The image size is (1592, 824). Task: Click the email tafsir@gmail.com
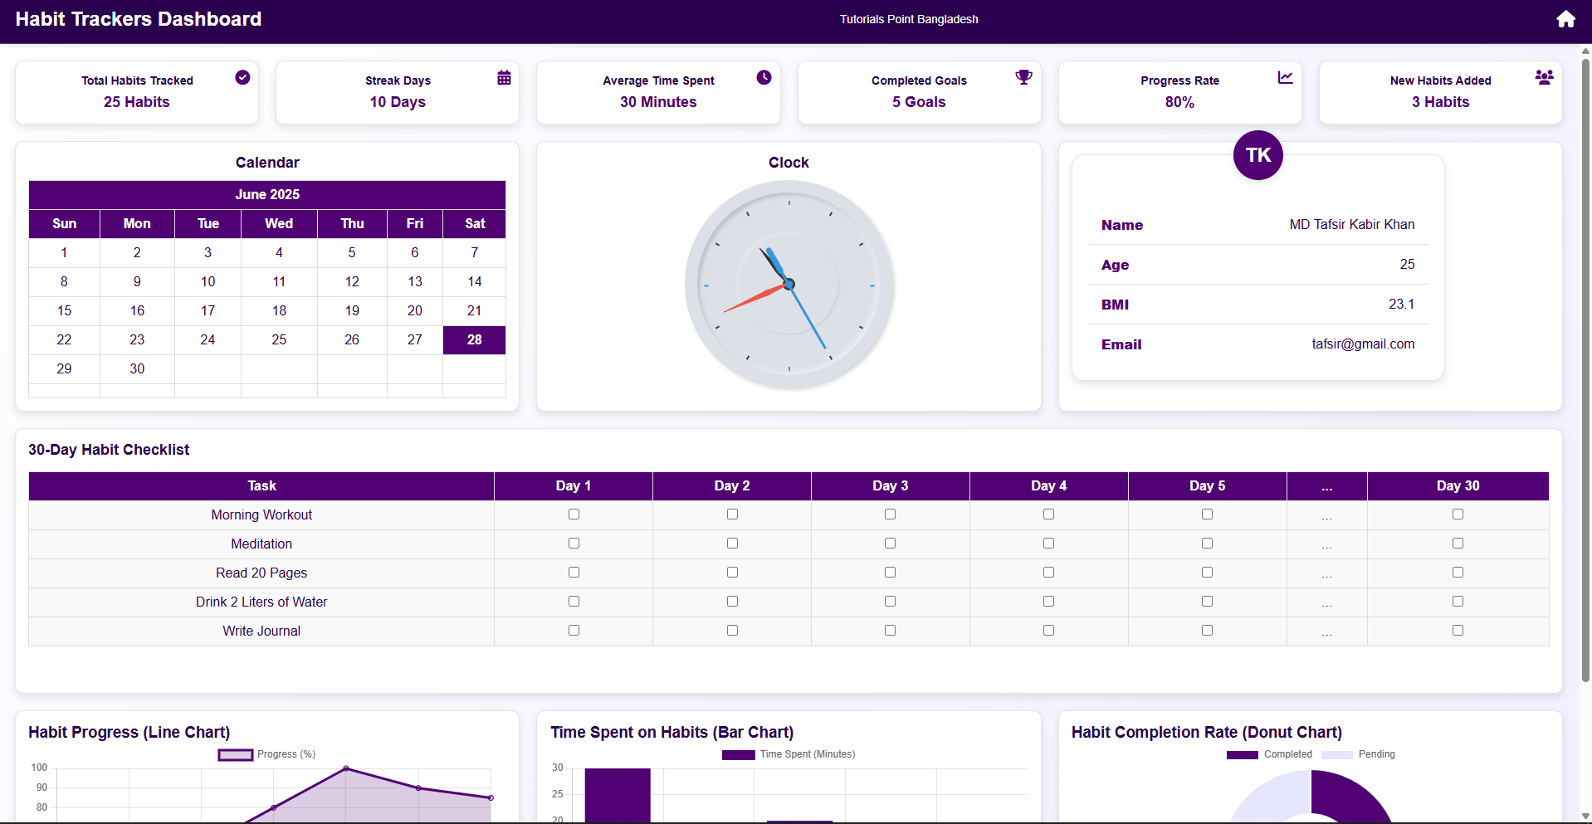(x=1363, y=344)
